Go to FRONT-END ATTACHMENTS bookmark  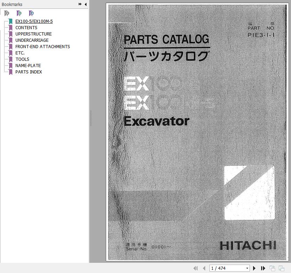tap(43, 47)
